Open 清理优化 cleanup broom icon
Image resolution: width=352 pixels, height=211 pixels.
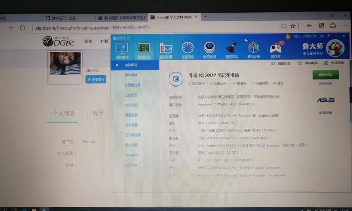[x=232, y=51]
